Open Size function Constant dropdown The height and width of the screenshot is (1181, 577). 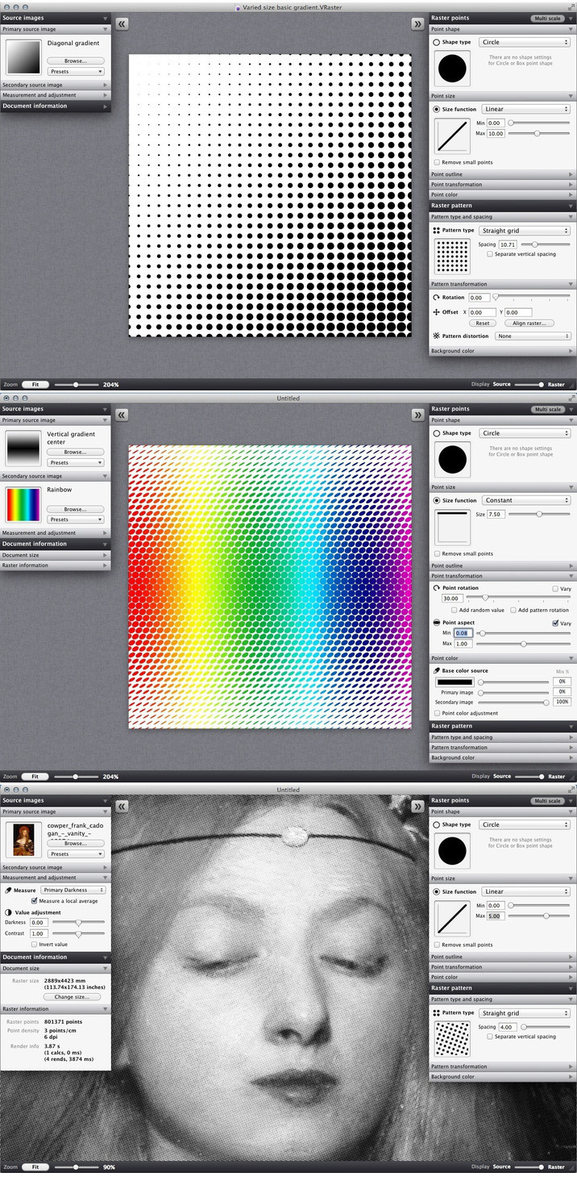(527, 500)
